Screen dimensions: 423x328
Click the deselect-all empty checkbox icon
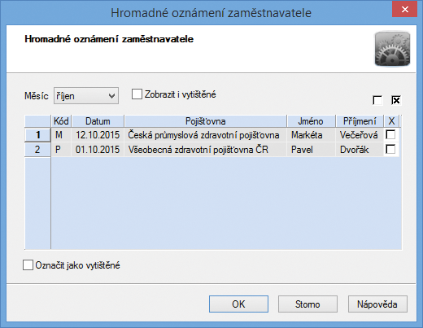click(x=377, y=100)
